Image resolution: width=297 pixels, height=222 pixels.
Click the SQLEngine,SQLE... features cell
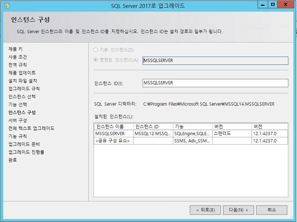(193, 133)
